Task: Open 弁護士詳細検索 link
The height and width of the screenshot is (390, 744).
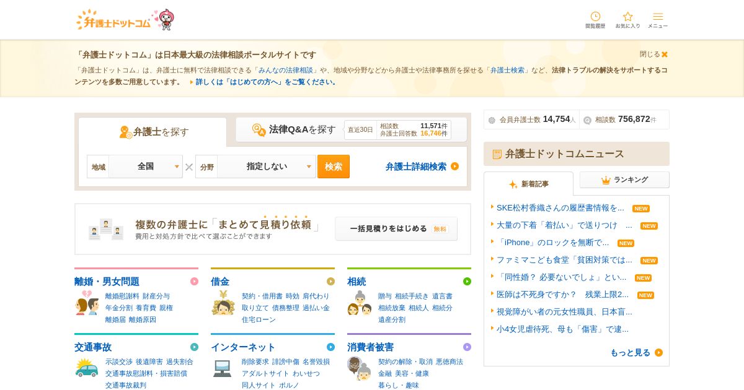Action: (x=416, y=167)
